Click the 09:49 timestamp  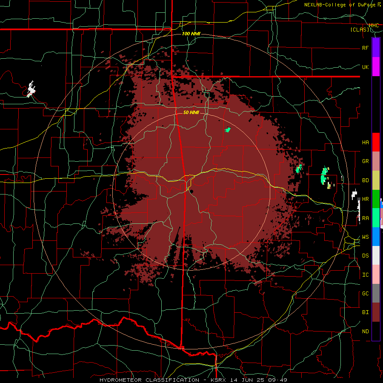(x=279, y=380)
